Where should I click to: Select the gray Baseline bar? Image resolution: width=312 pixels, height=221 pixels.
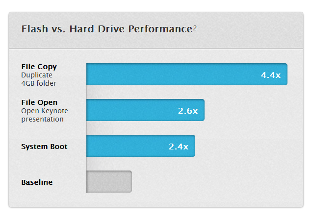(109, 182)
